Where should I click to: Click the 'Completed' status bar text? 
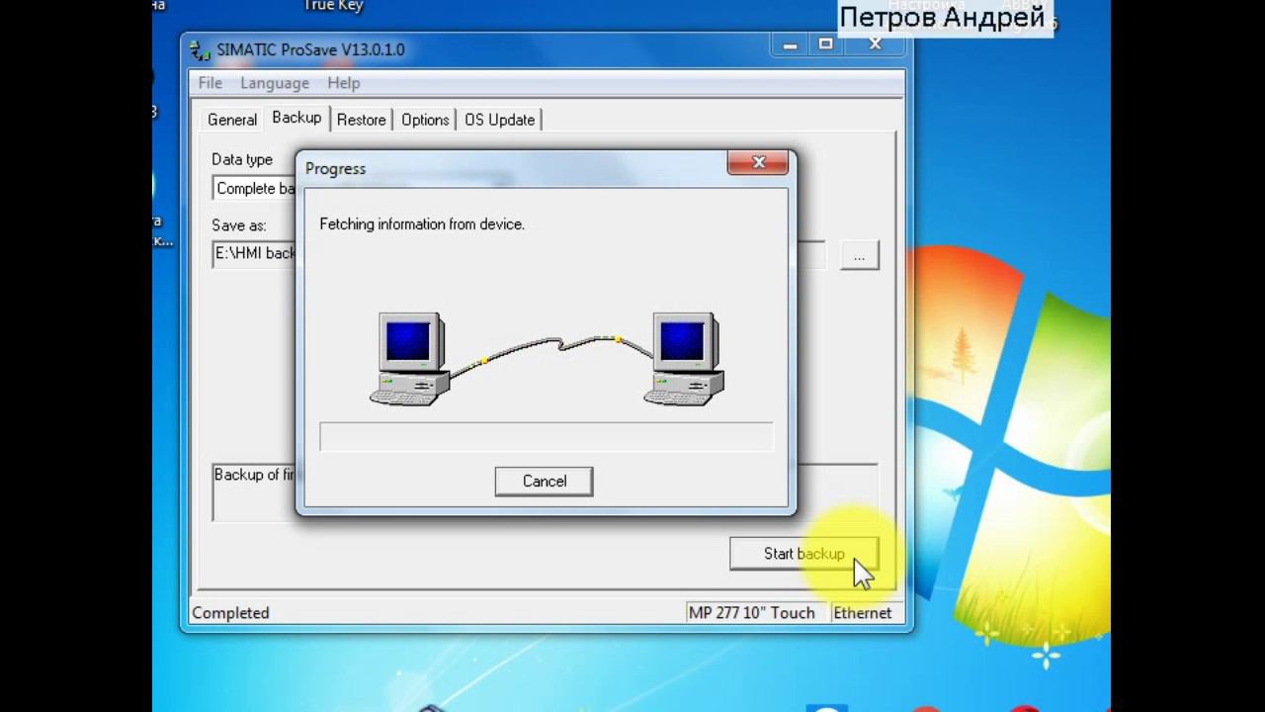tap(230, 613)
